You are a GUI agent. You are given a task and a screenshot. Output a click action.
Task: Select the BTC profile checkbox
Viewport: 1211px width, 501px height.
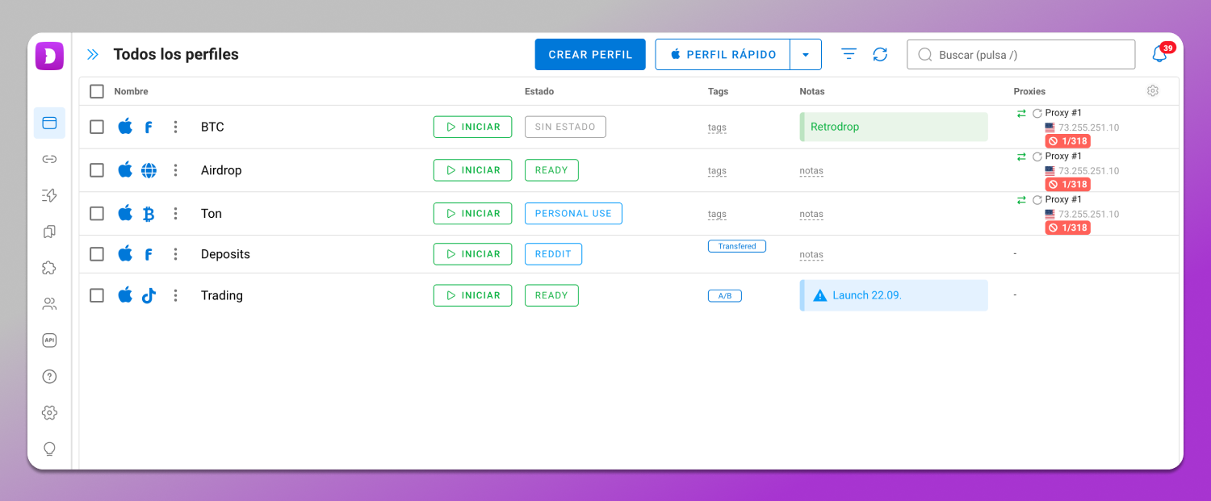tap(97, 127)
